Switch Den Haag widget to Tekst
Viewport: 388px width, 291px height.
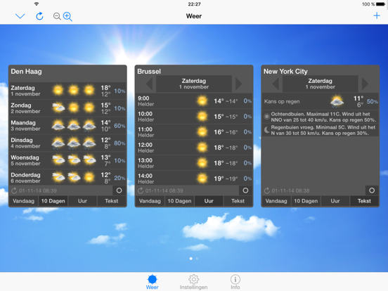(112, 201)
